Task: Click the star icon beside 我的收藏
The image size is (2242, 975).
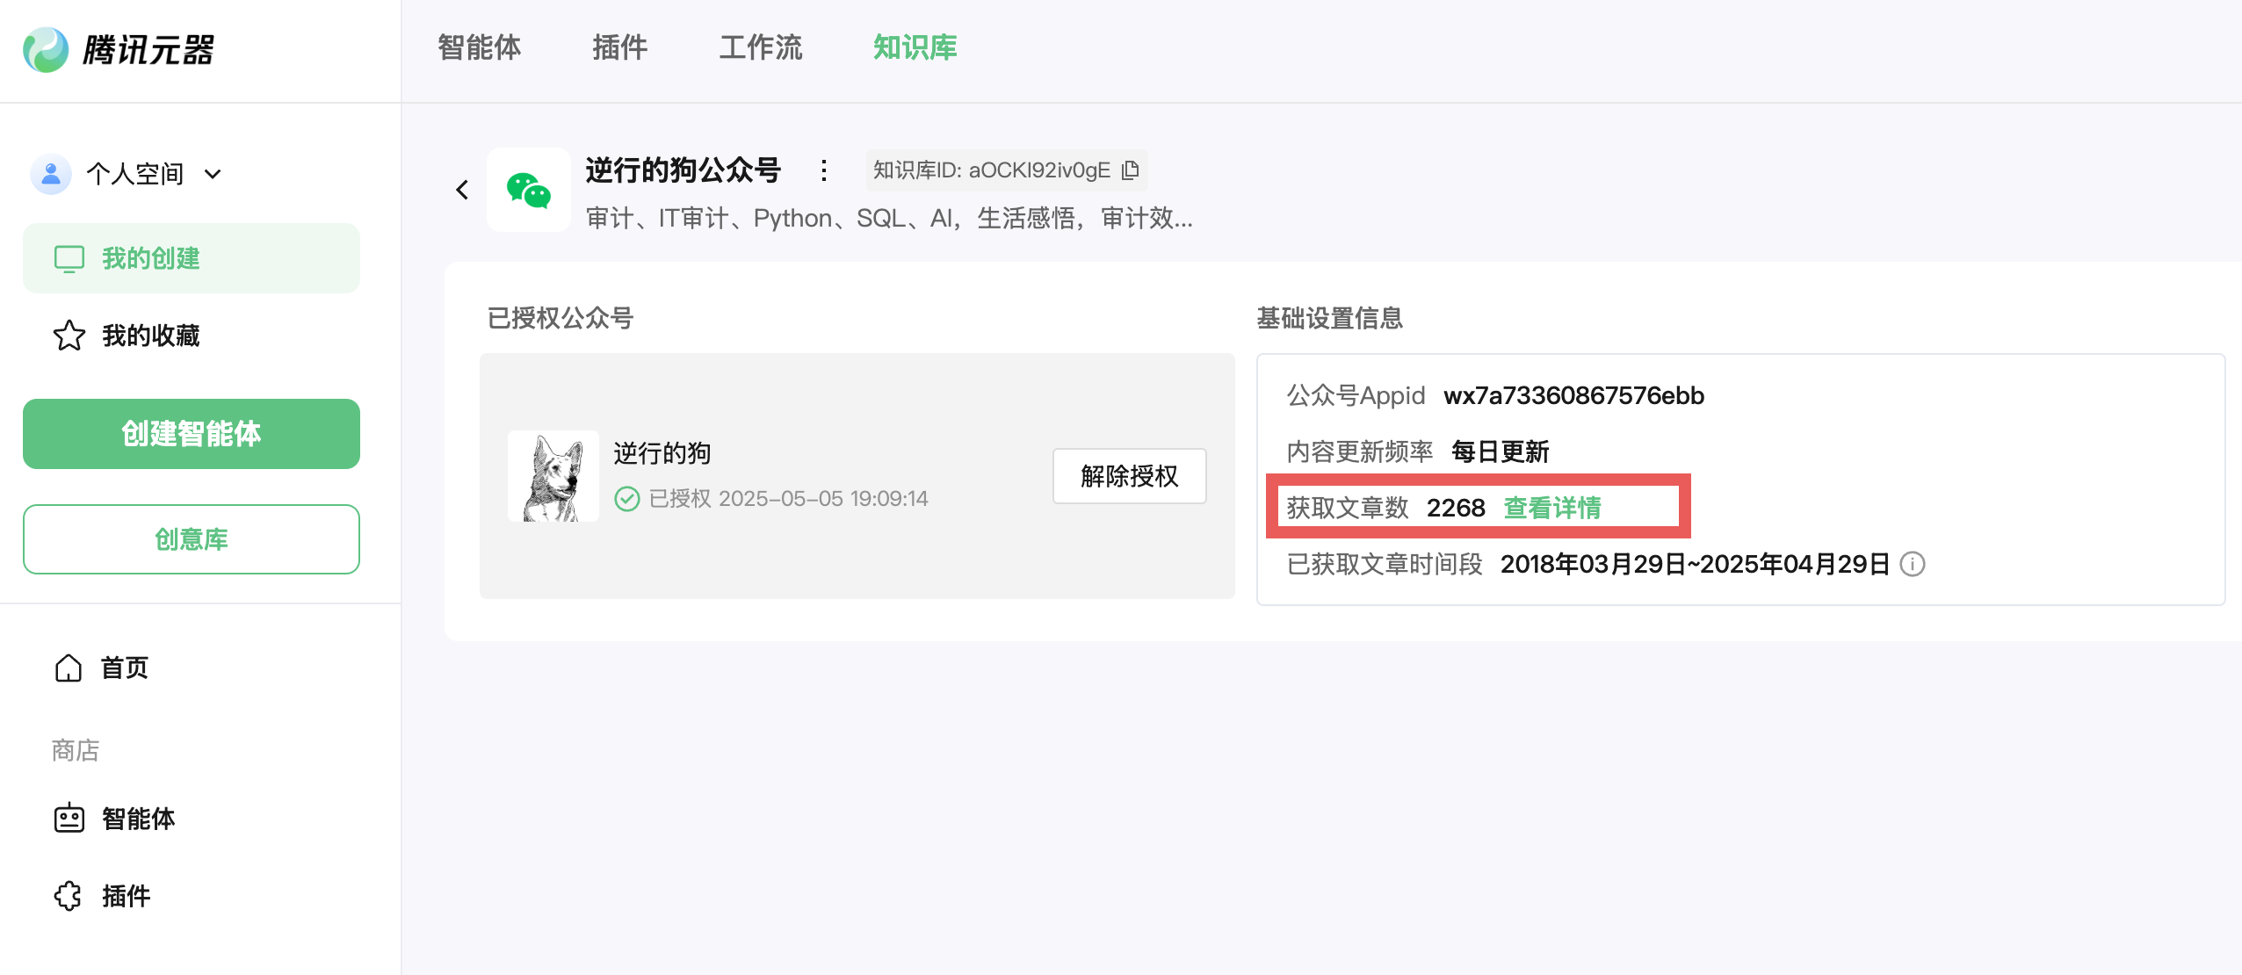Action: click(x=69, y=336)
